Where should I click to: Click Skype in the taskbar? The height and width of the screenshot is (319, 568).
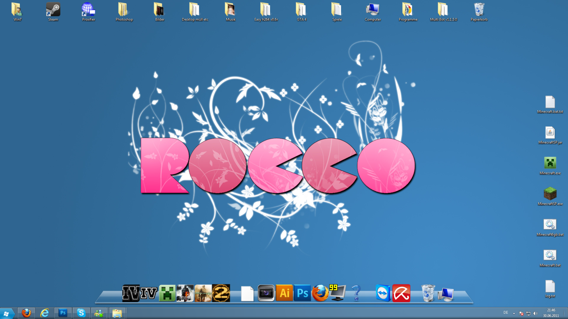pos(81,313)
